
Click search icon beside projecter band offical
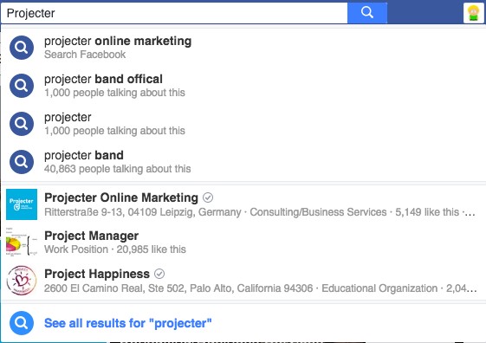(22, 86)
